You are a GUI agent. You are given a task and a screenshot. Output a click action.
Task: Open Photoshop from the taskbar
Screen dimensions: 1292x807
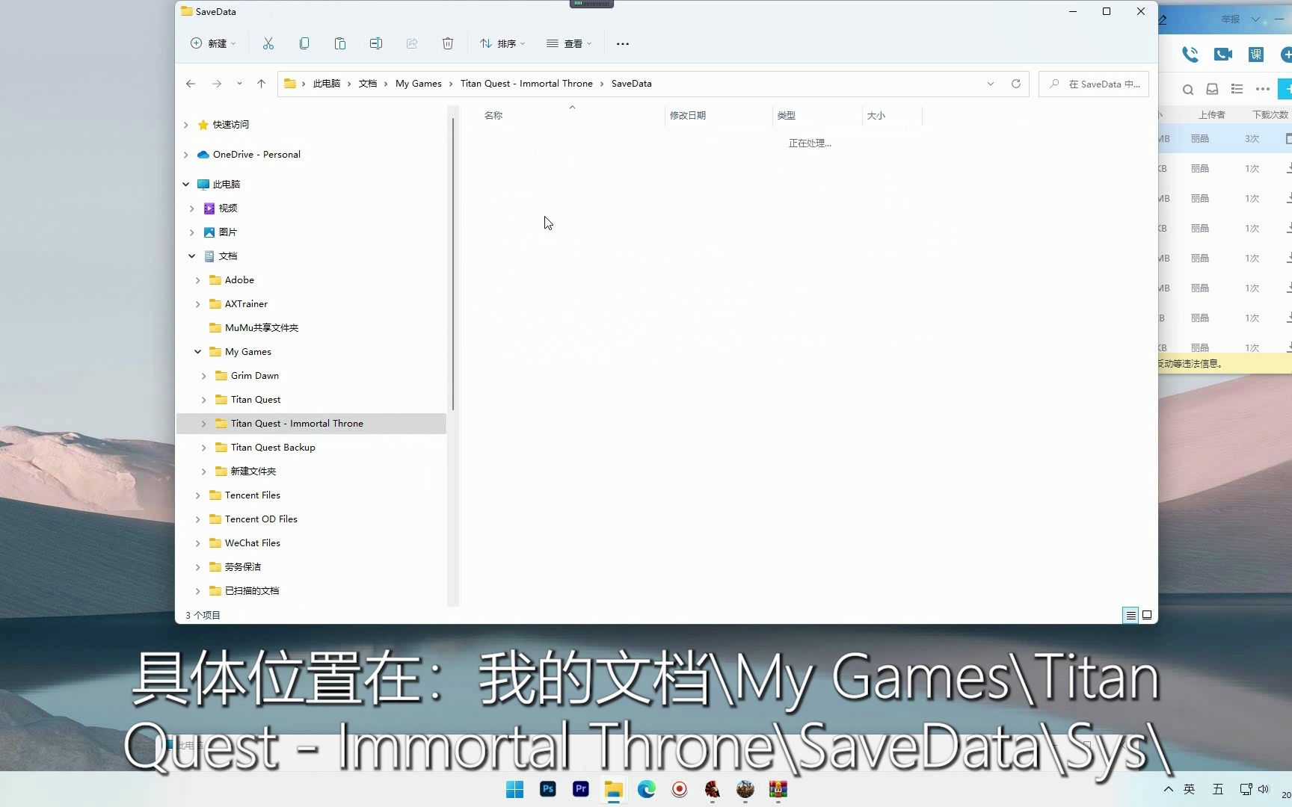click(x=548, y=789)
